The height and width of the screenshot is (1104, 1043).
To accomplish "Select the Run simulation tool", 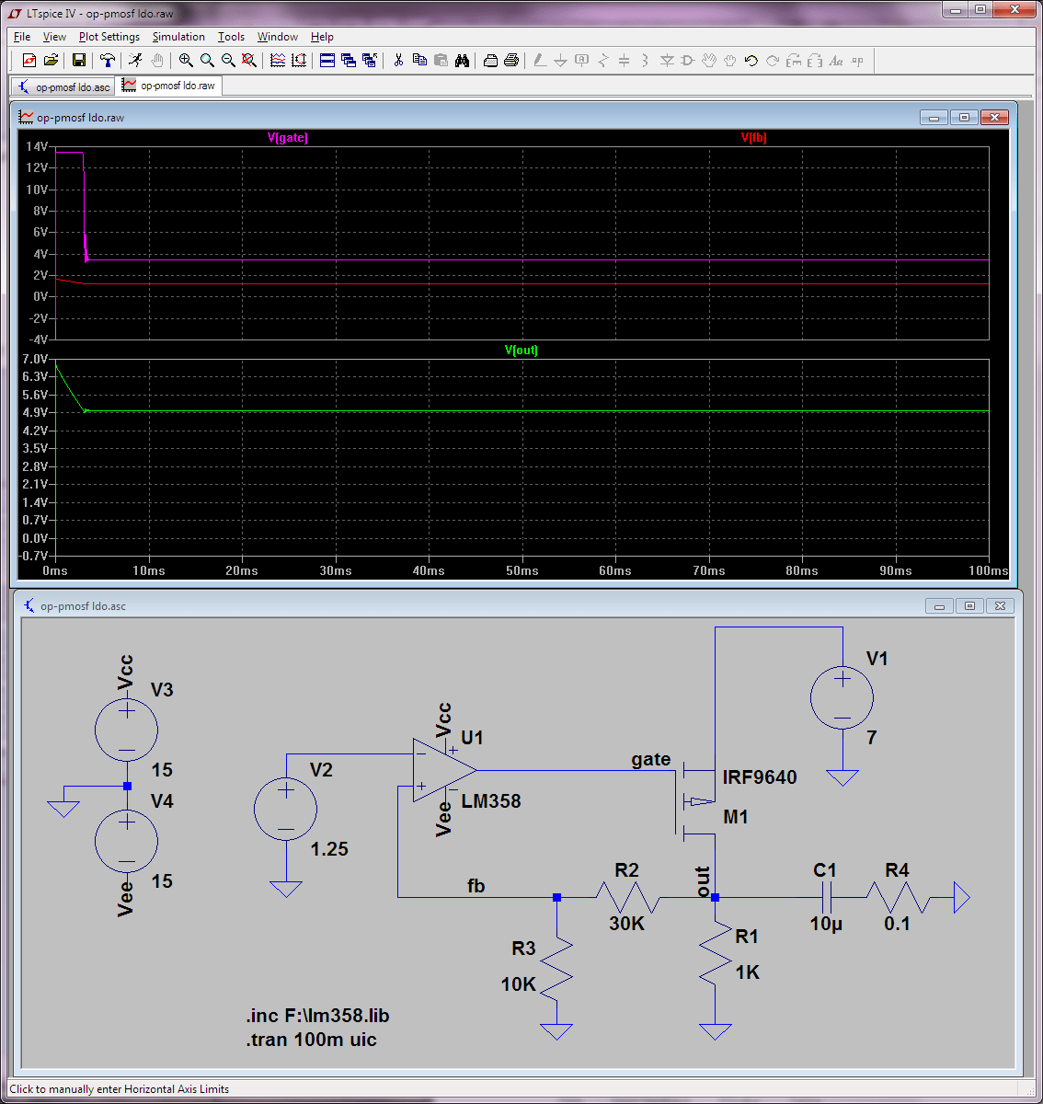I will click(135, 61).
